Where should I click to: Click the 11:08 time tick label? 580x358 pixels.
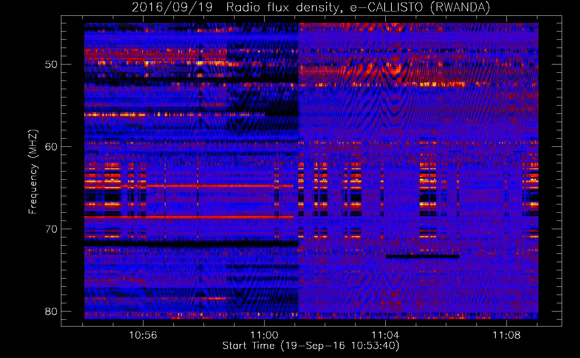tap(507, 335)
